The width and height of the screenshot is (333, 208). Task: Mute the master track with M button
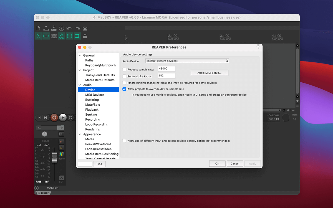tap(61, 142)
